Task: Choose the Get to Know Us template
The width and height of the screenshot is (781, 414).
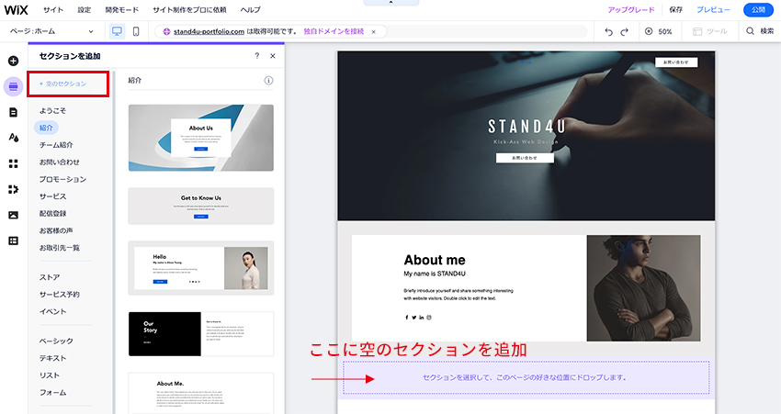Action: click(x=200, y=206)
